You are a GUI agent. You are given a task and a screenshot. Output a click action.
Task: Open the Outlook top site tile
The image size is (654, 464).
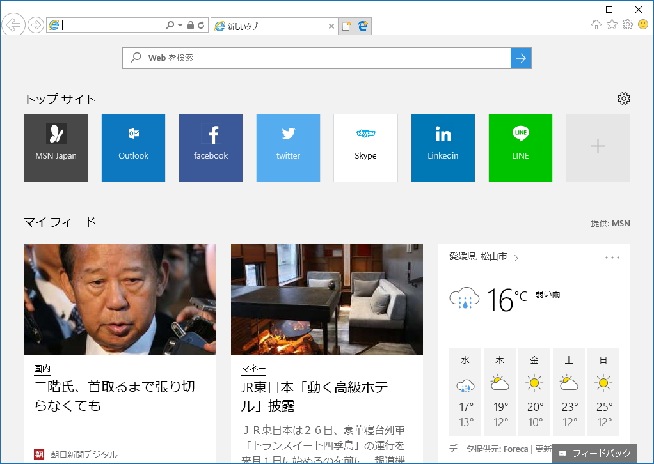(x=133, y=148)
